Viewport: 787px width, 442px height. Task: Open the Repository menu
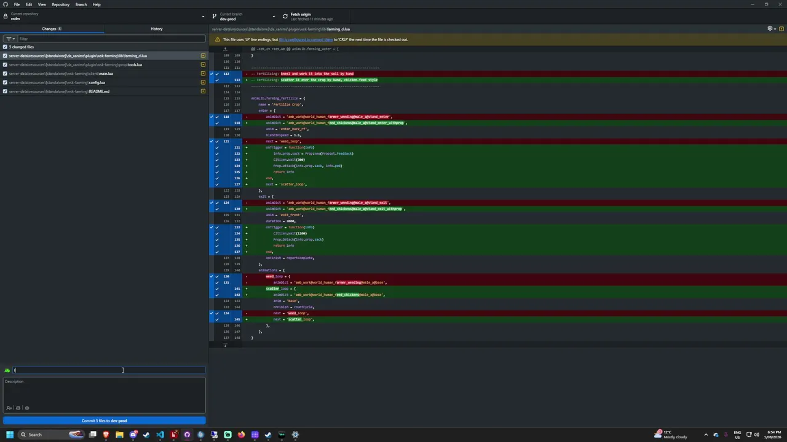click(60, 4)
